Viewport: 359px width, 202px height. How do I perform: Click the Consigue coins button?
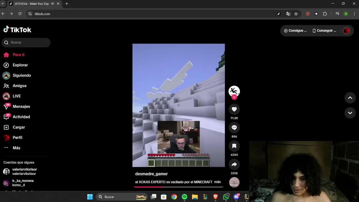click(x=295, y=31)
